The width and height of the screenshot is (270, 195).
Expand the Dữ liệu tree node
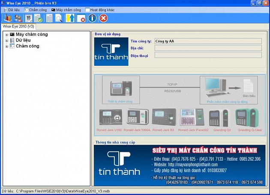7,41
